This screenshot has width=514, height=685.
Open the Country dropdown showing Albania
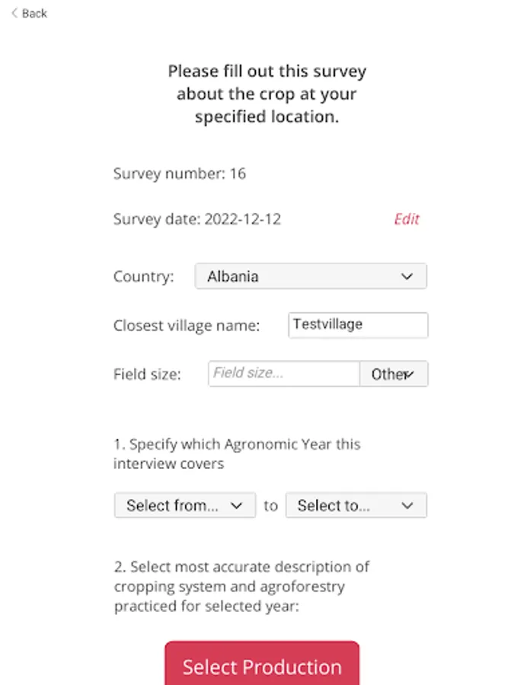tap(310, 276)
